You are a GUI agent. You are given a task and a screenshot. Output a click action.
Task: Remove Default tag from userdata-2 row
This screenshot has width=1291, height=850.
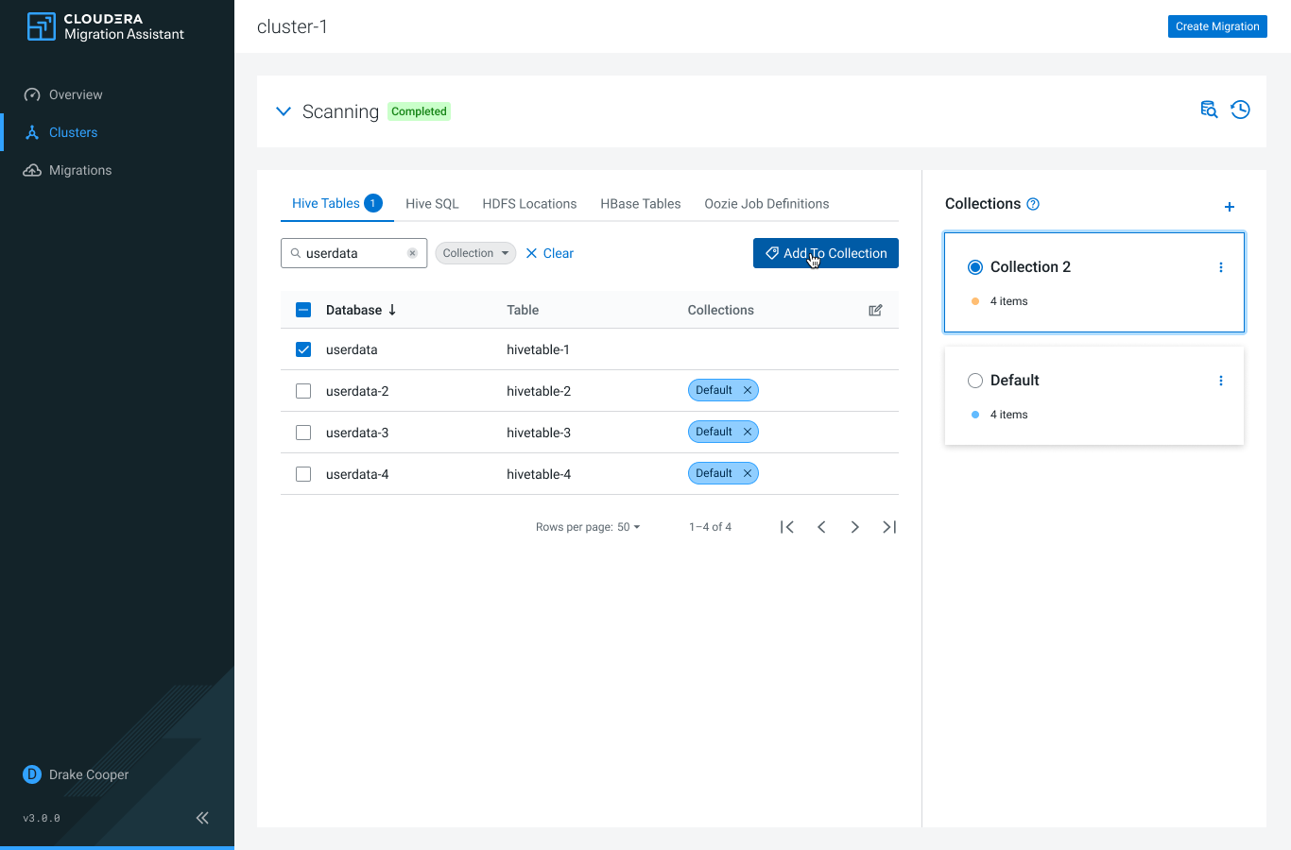[747, 390]
